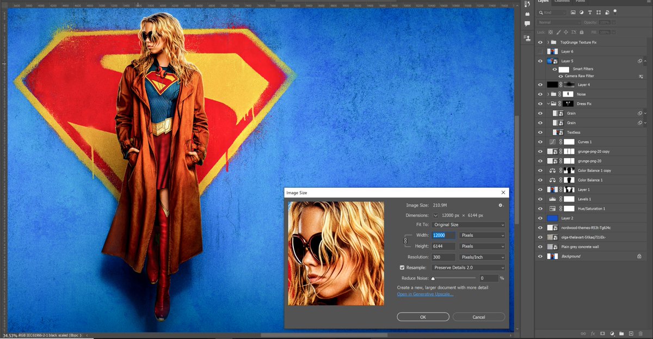Image resolution: width=653 pixels, height=339 pixels.
Task: Toggle width-height constrain proportions link icon
Action: click(406, 241)
